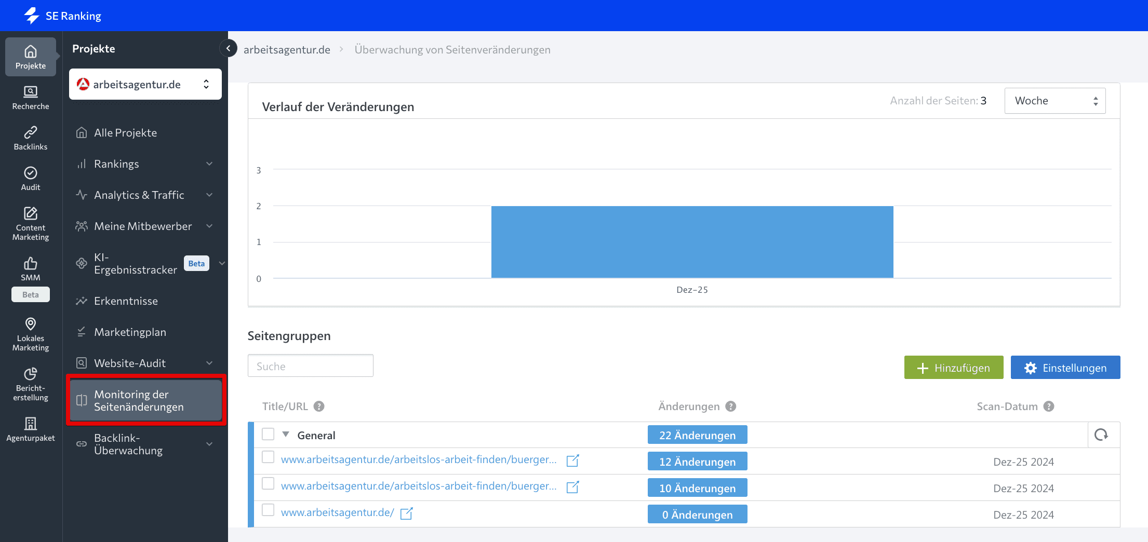Tick checkbox for www.arbeitsagentur.de/ row

[268, 510]
